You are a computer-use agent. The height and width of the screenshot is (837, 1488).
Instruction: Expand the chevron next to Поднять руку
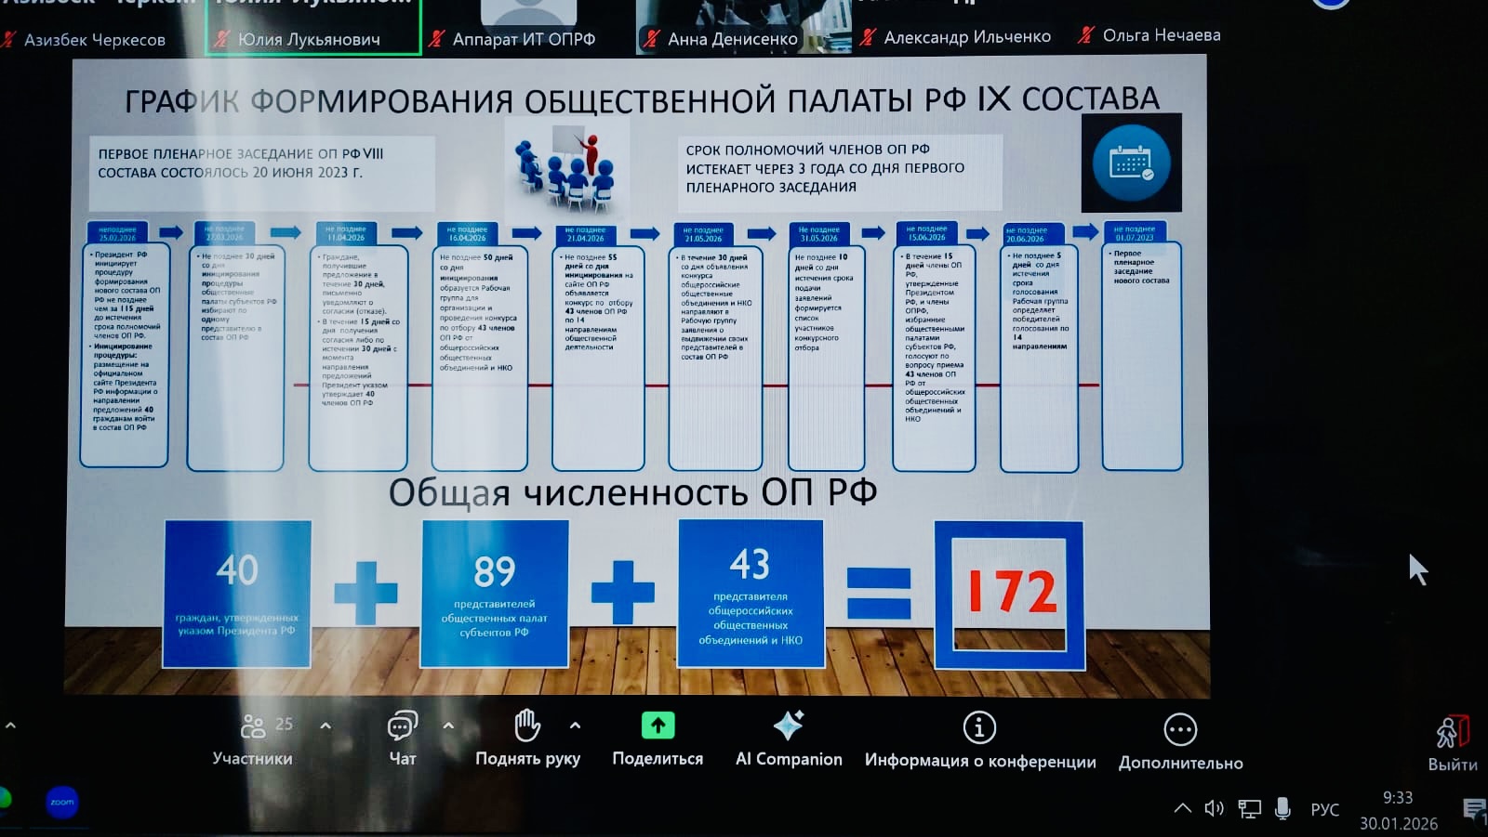coord(576,727)
